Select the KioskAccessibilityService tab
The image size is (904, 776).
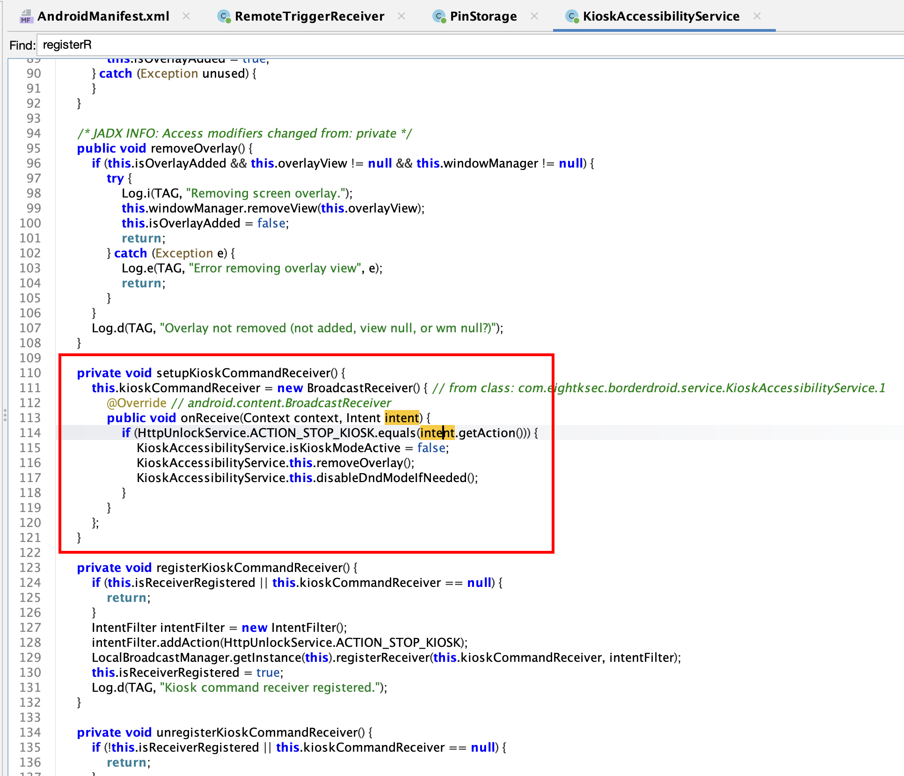pyautogui.click(x=661, y=16)
